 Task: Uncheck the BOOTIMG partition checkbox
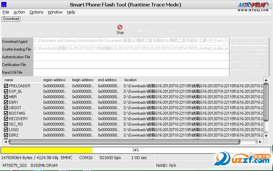tap(6, 113)
